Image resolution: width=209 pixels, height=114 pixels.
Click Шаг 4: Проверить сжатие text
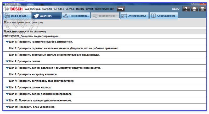(x=25, y=61)
